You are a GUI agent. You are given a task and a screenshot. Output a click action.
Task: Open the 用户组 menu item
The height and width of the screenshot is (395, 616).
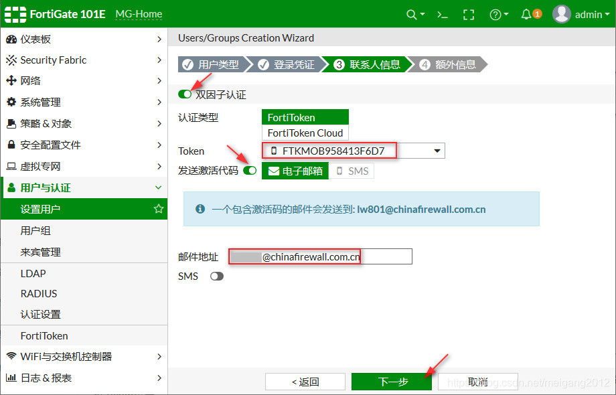(x=84, y=230)
